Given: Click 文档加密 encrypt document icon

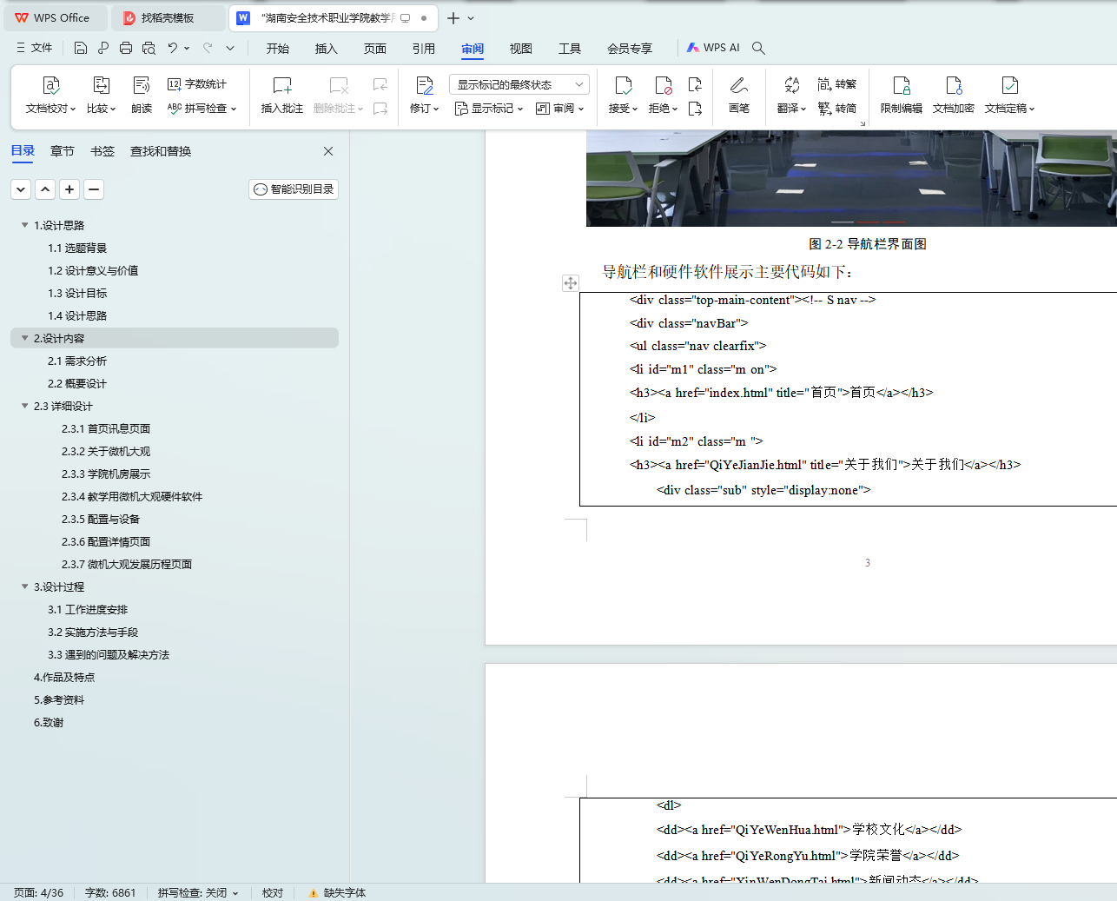Looking at the screenshot, I should click(x=954, y=85).
